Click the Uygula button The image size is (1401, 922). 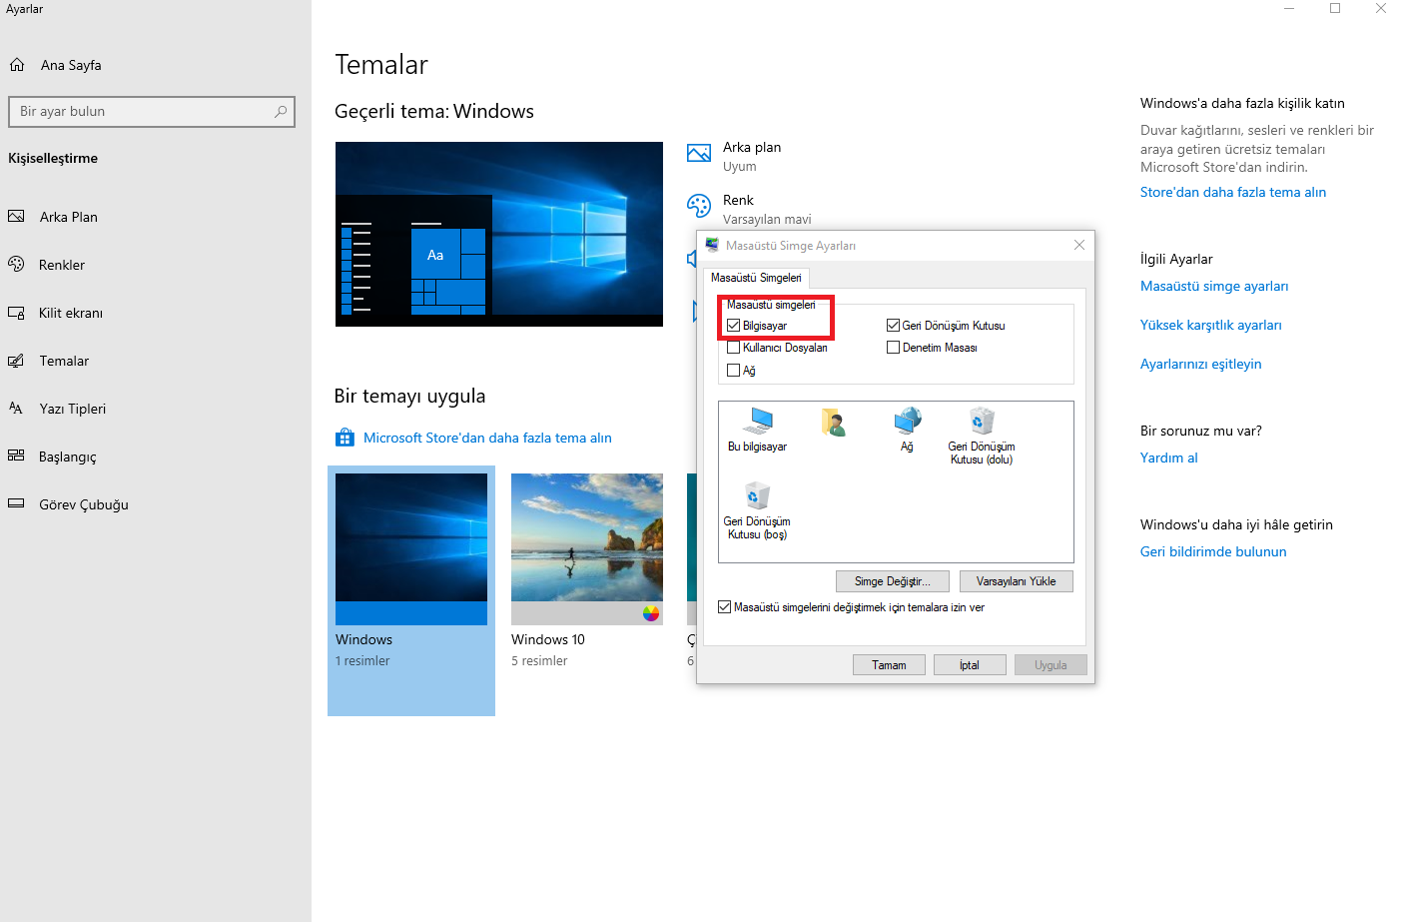pyautogui.click(x=1051, y=665)
